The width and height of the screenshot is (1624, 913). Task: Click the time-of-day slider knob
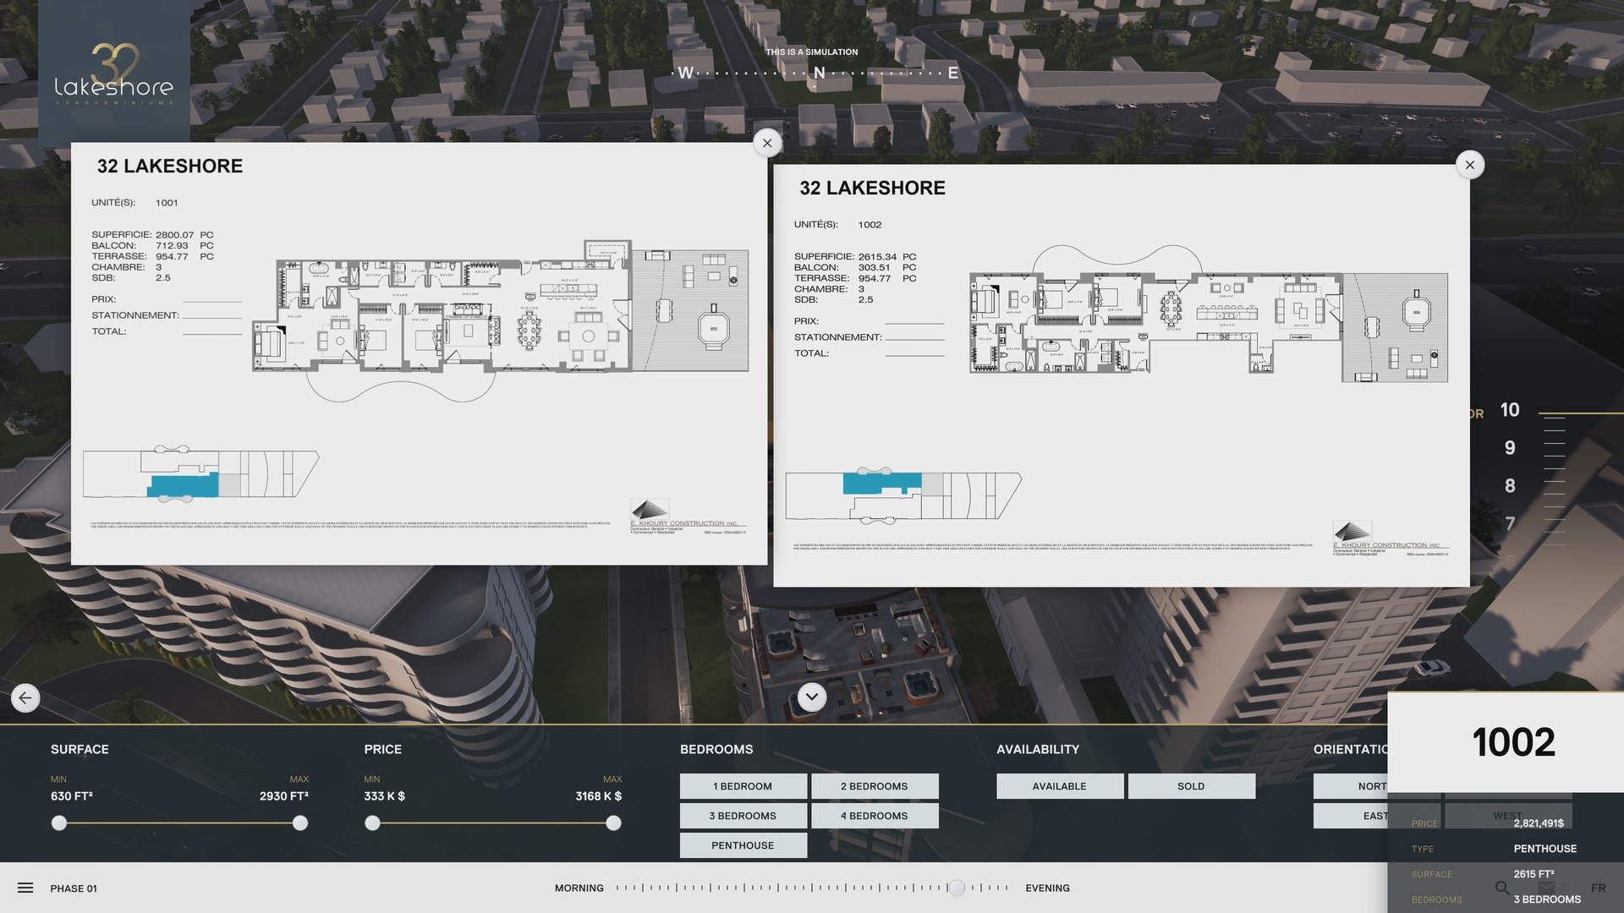pyautogui.click(x=956, y=888)
